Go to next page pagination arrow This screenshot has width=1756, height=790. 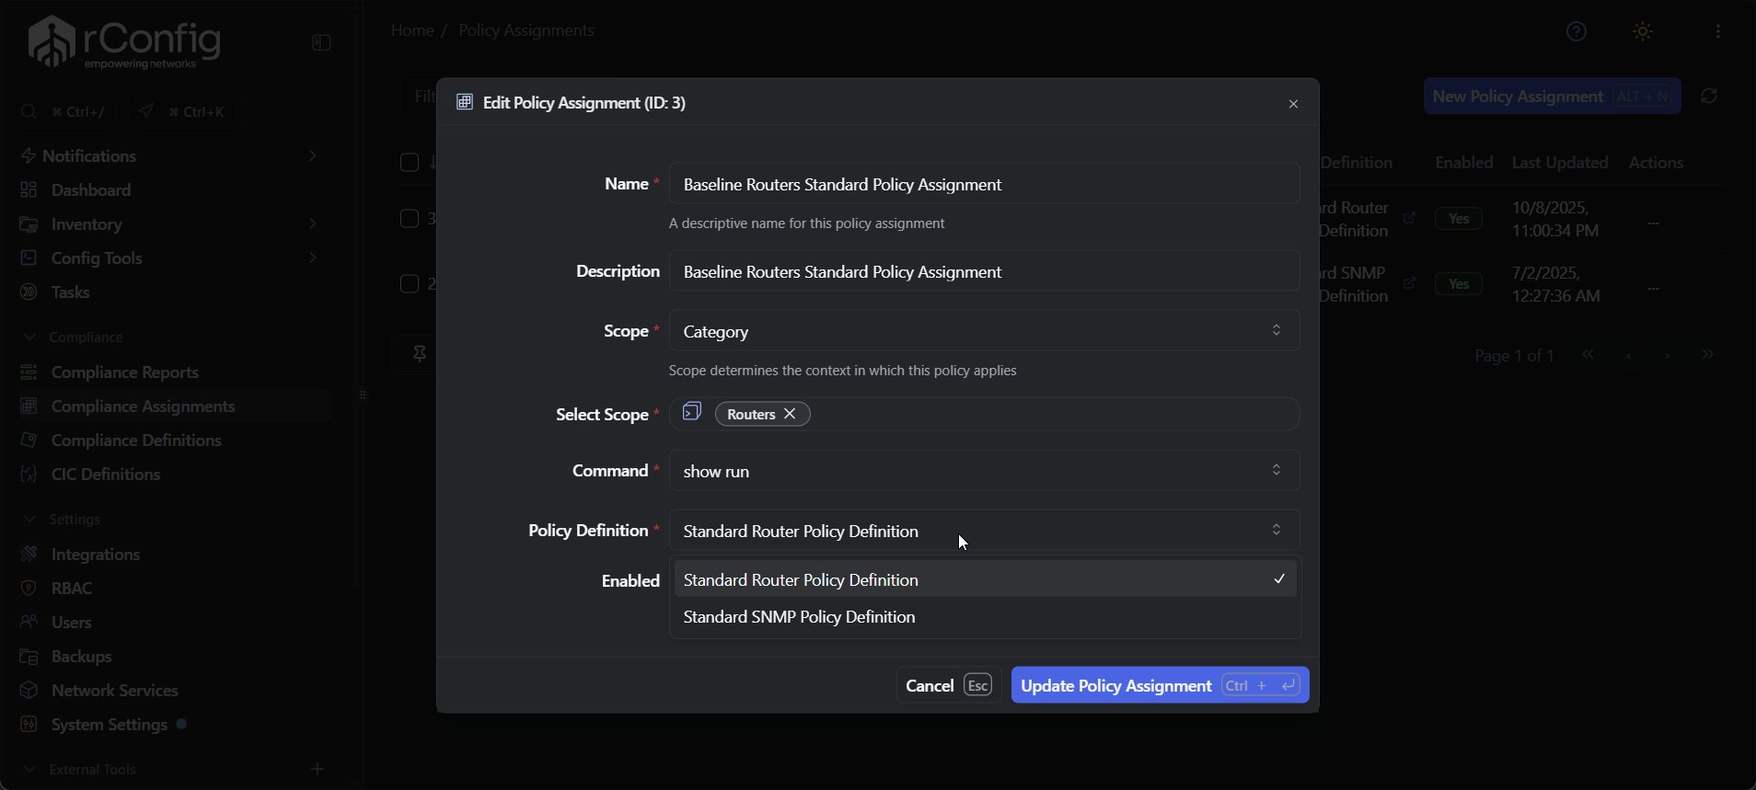[1667, 355]
